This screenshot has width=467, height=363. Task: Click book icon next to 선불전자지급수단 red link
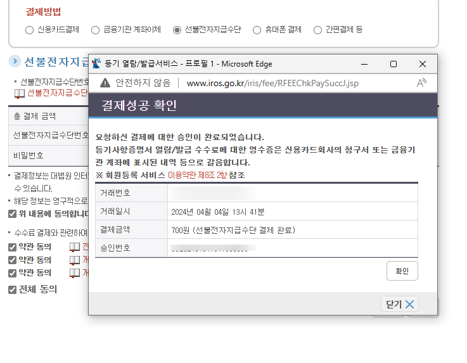pos(20,94)
